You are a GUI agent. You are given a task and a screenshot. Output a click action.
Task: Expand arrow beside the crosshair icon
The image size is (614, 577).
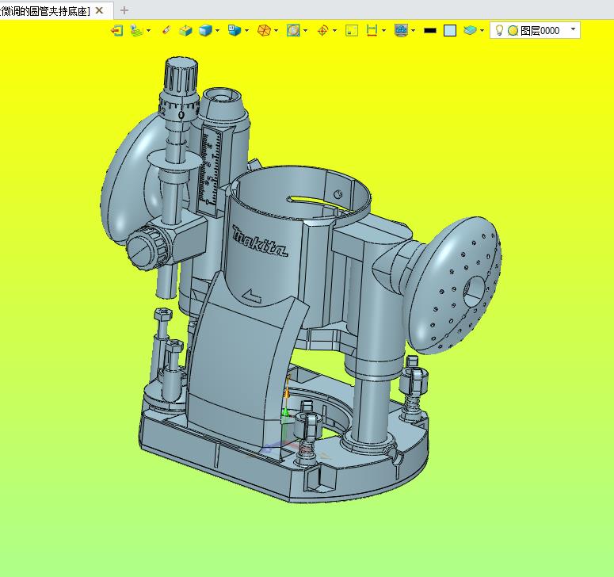coord(334,31)
